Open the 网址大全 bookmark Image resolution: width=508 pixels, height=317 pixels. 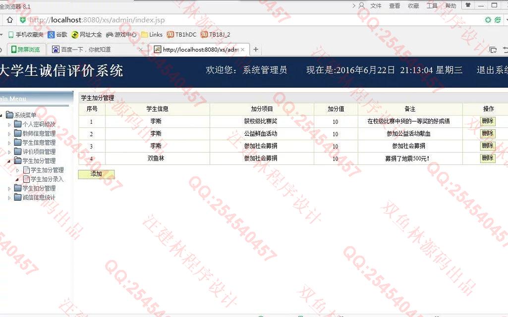87,35
